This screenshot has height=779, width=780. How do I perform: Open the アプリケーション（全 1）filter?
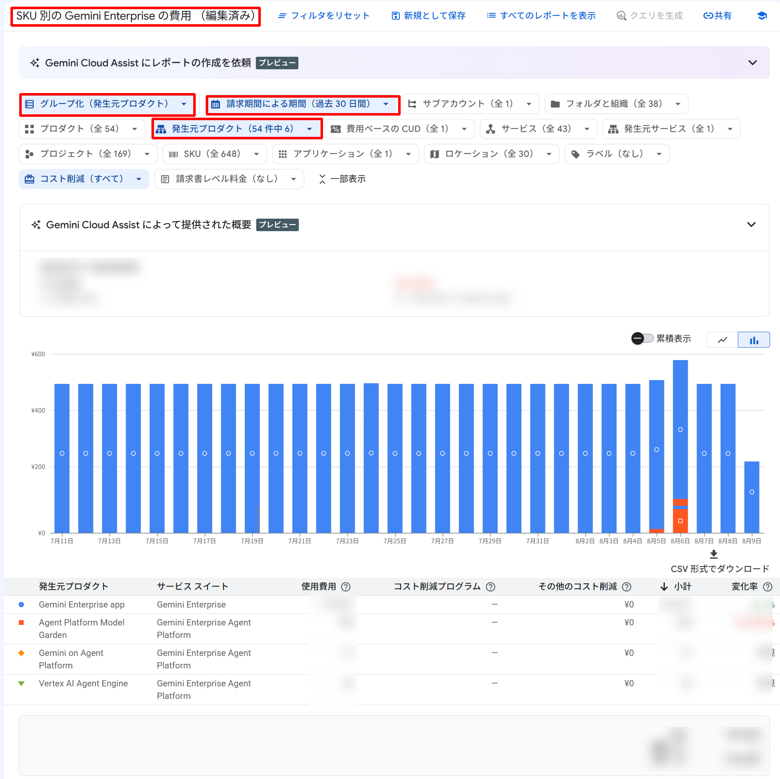click(x=346, y=154)
